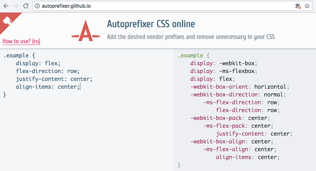Screen dimensions: 316x171
Task: Click "-ms-flex-pack: center;" output line
Action: point(238,126)
